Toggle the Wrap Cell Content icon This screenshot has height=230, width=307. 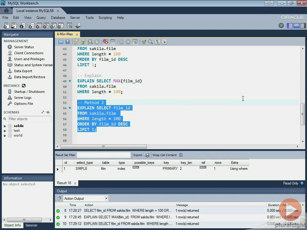pyautogui.click(x=181, y=155)
